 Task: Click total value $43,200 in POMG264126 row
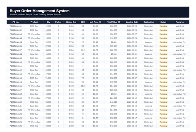tap(114, 126)
